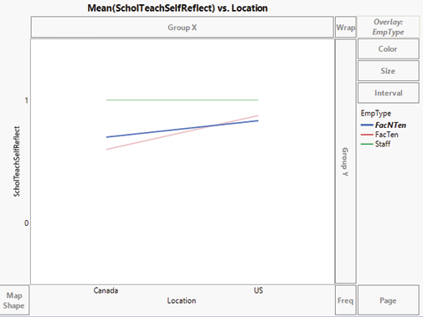Click the Interval drop zone

388,93
